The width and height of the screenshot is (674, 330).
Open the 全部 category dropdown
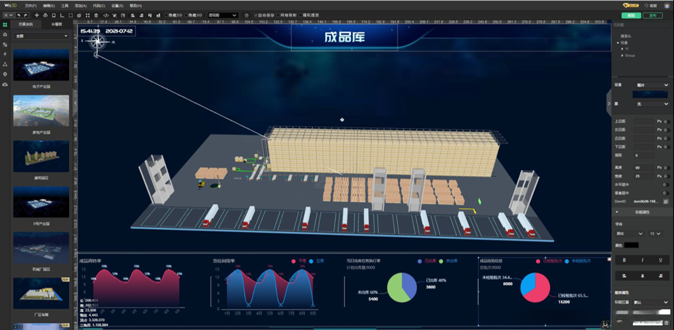(x=41, y=36)
